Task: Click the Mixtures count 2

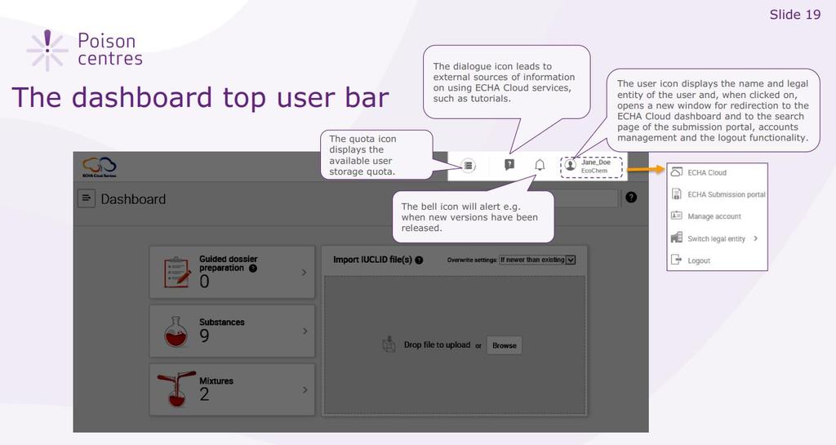Action: (204, 394)
